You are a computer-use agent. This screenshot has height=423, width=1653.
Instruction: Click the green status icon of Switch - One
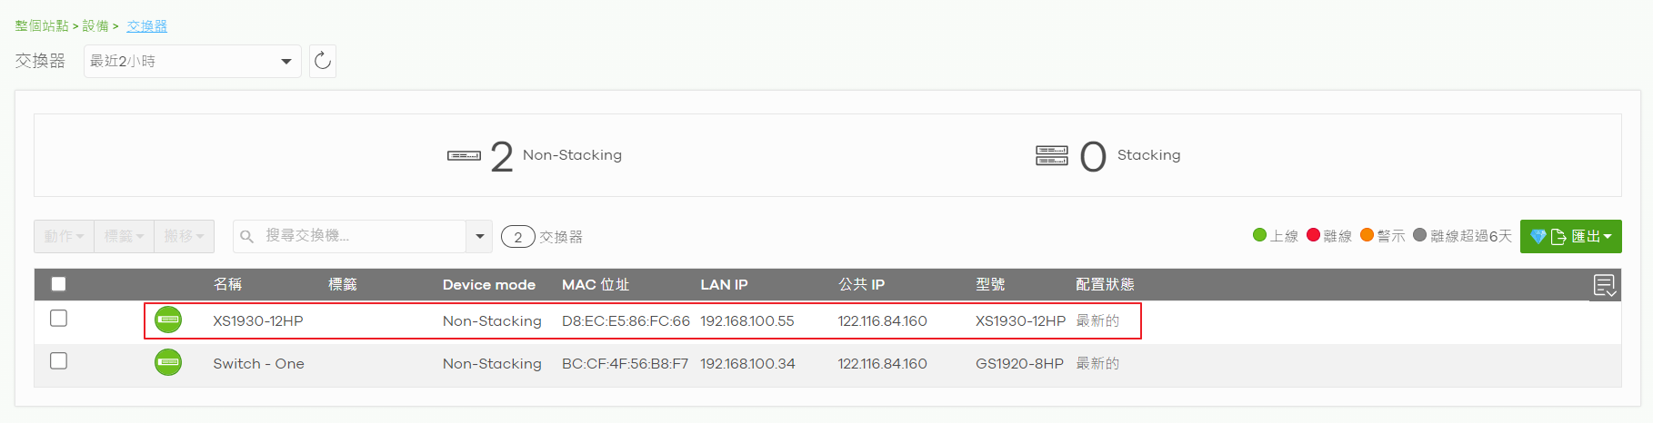(168, 362)
